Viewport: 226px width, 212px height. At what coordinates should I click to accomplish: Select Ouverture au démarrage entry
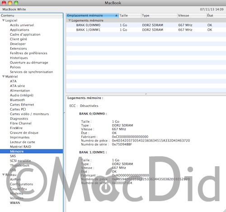coord(29,63)
